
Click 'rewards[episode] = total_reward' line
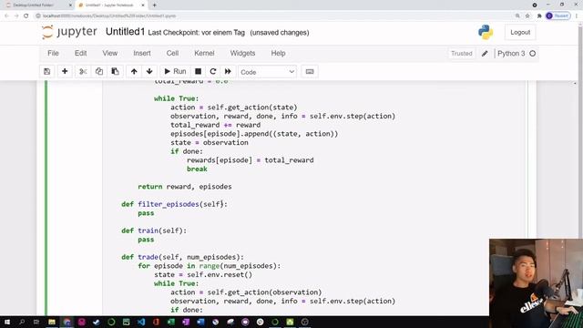point(251,160)
